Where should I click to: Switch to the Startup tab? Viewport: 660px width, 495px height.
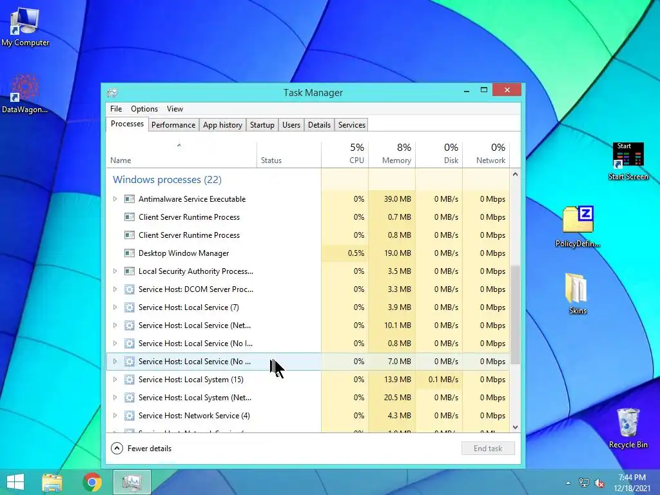(262, 125)
